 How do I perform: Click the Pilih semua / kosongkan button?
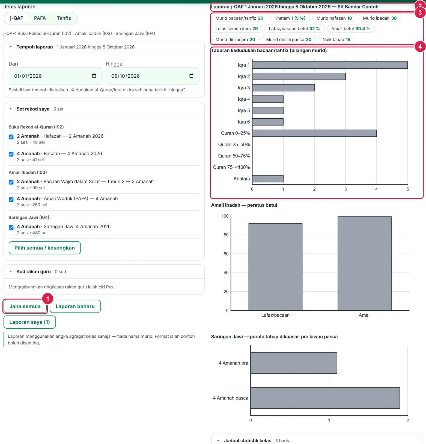click(45, 248)
